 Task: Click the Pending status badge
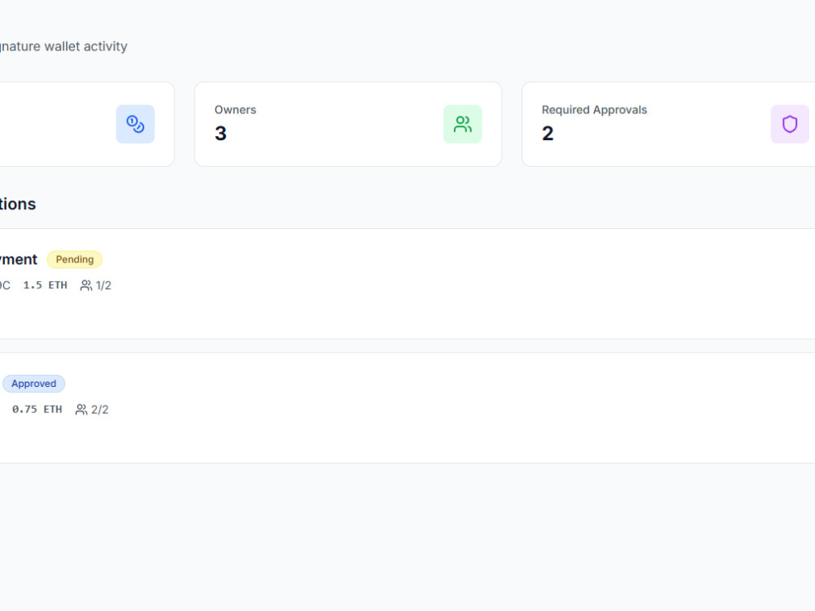74,259
